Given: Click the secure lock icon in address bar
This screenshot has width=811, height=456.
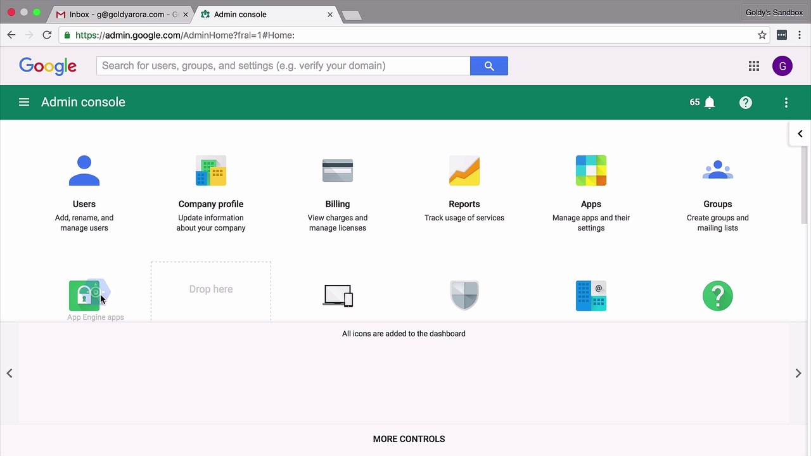Looking at the screenshot, I should pyautogui.click(x=67, y=35).
